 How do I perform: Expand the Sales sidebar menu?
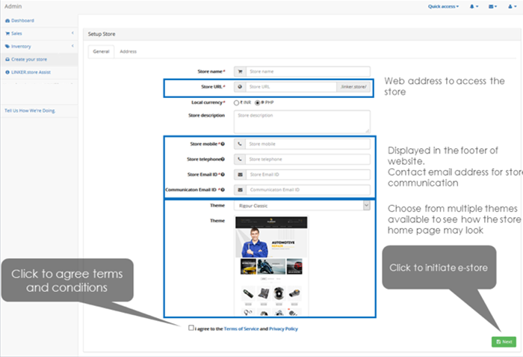pos(39,34)
